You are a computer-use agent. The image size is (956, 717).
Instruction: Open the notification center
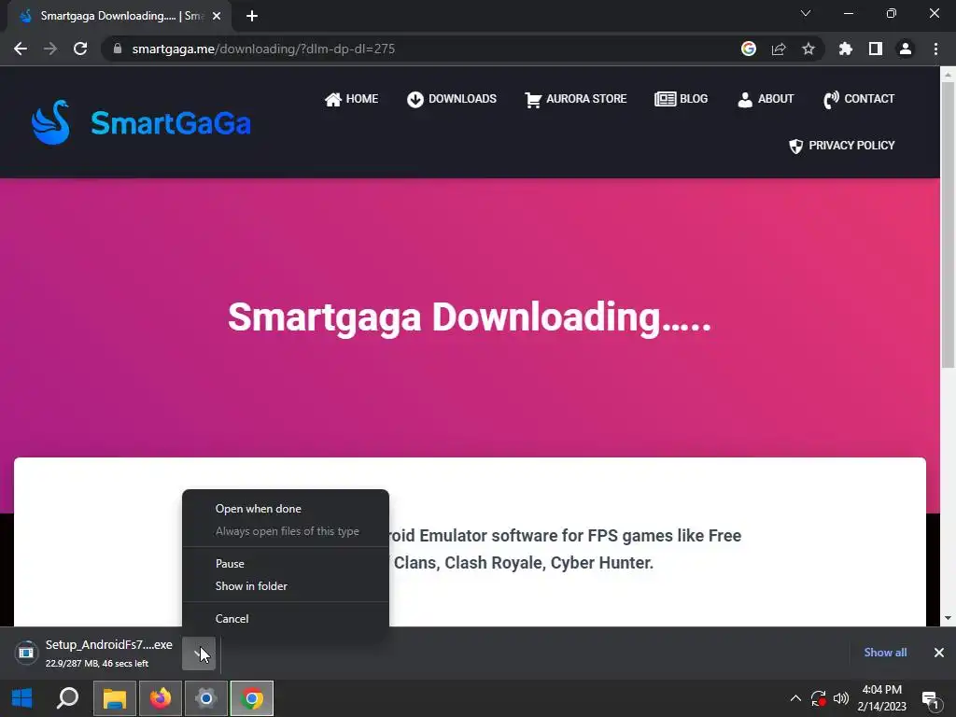click(x=931, y=699)
